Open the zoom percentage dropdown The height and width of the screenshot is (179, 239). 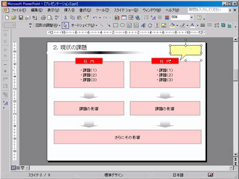click(192, 17)
